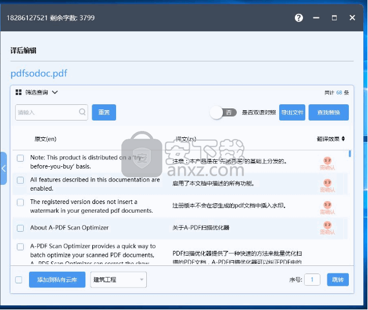This screenshot has width=368, height=310.
Task: Click the 重置 button
Action: tap(104, 112)
